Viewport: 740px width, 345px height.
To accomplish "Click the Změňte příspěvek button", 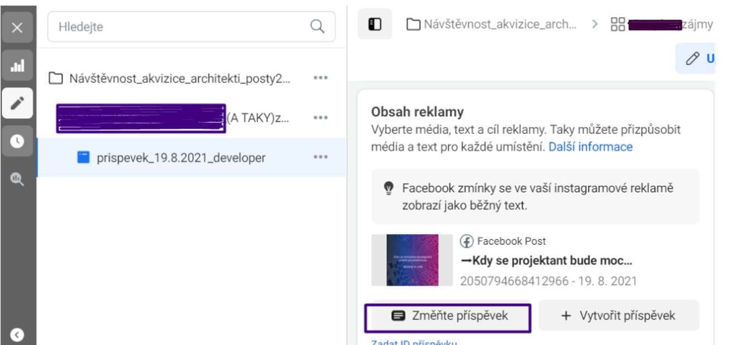I will pyautogui.click(x=448, y=316).
